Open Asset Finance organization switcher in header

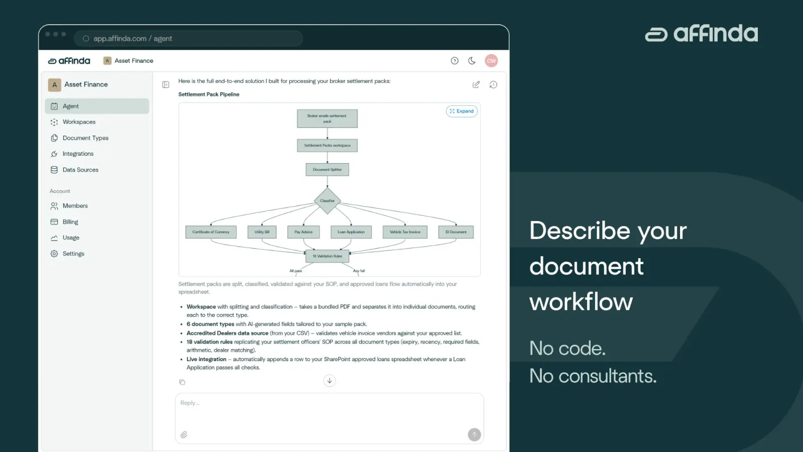[128, 61]
